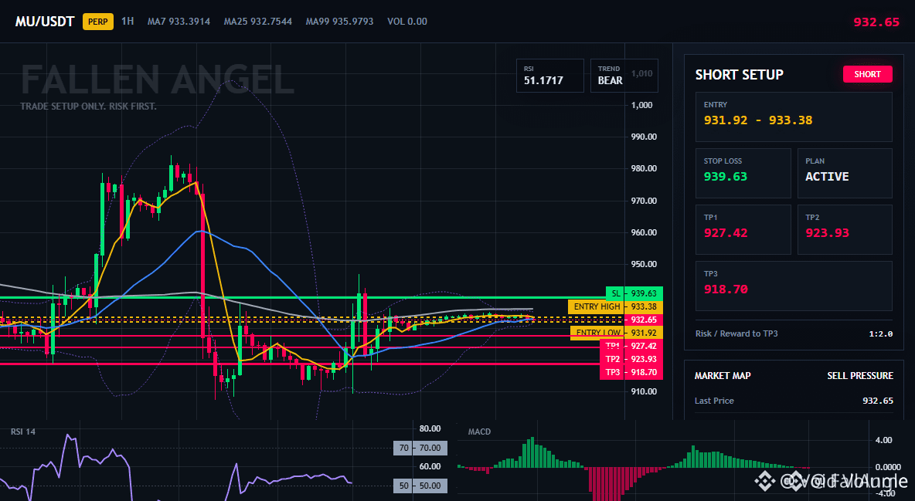Click the MA7 933.3914 indicator value
This screenshot has height=501, width=915.
pyautogui.click(x=179, y=22)
